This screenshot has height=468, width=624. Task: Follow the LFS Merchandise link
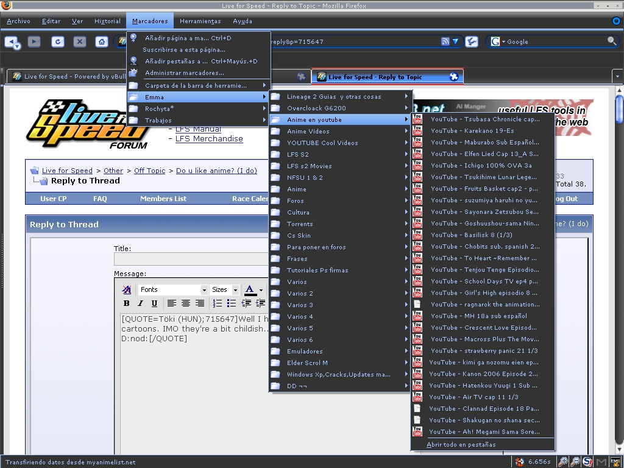[209, 139]
